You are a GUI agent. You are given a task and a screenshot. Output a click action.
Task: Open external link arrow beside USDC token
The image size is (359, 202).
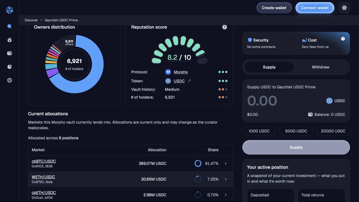tap(189, 81)
